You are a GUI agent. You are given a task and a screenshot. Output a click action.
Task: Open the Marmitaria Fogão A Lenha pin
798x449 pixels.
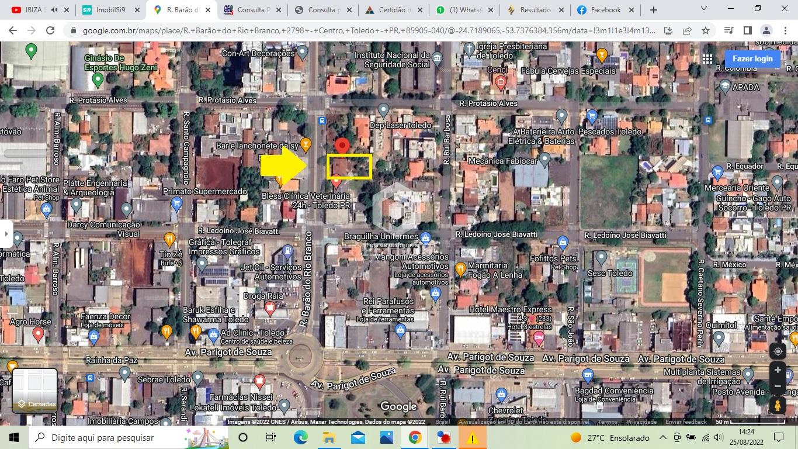[x=460, y=268]
